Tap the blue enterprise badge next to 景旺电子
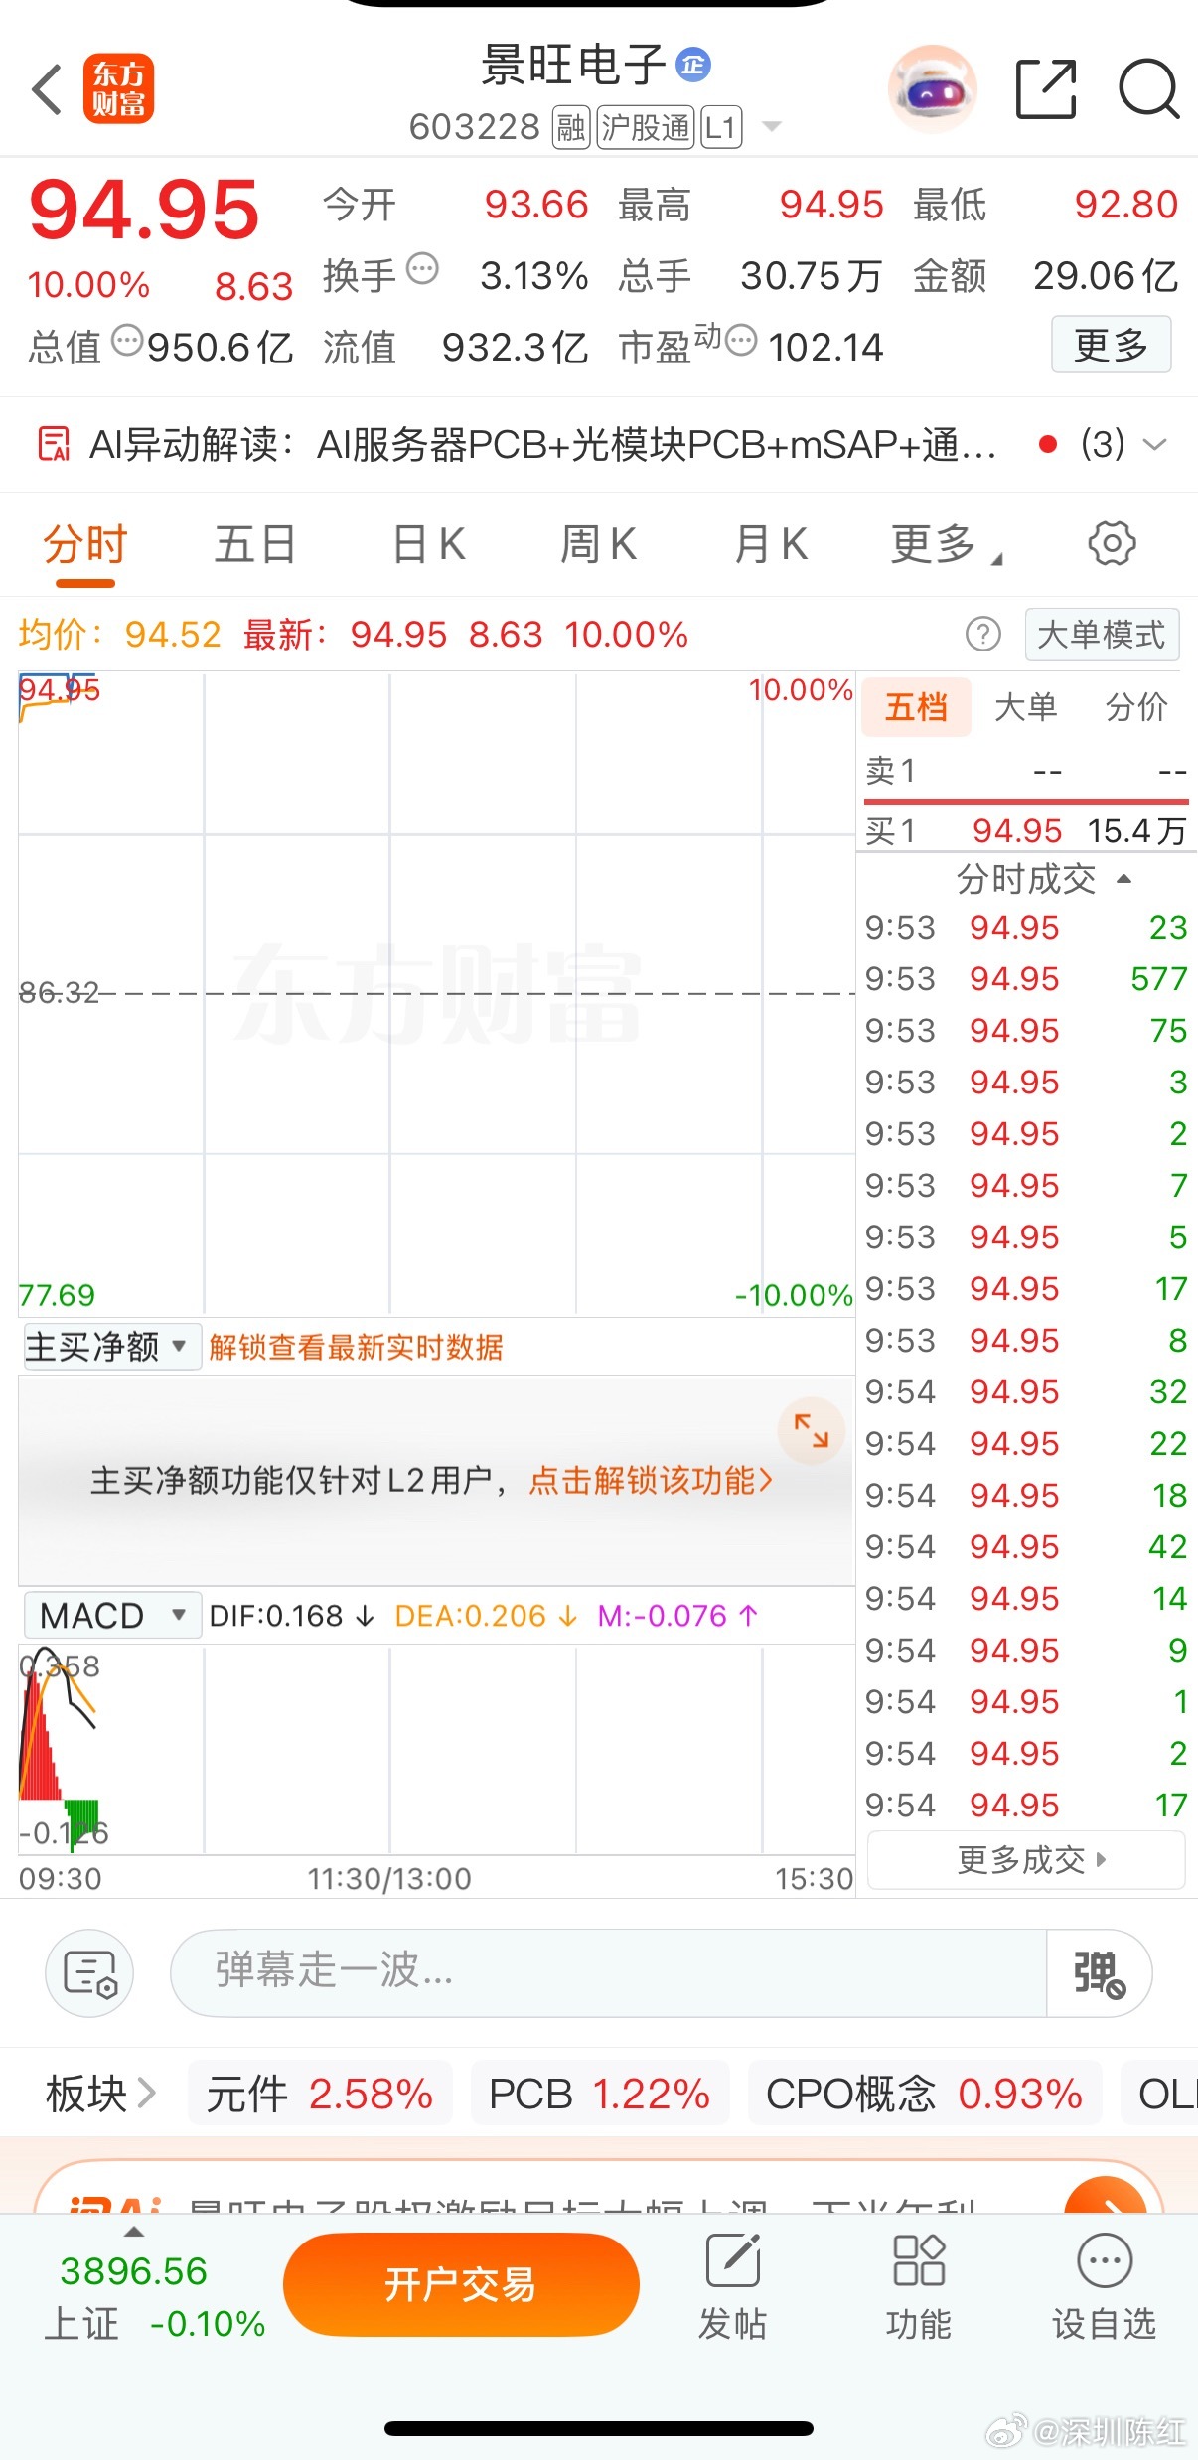The width and height of the screenshot is (1198, 2460). pyautogui.click(x=693, y=66)
